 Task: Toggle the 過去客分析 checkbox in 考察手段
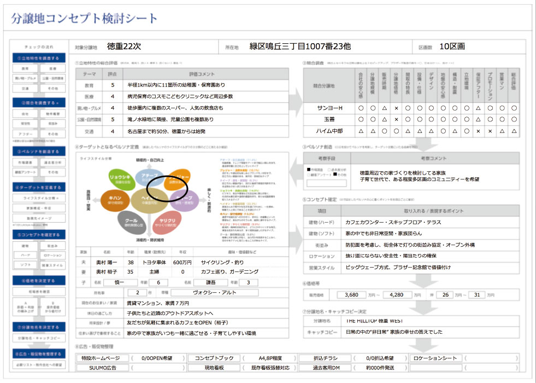pyautogui.click(x=329, y=170)
